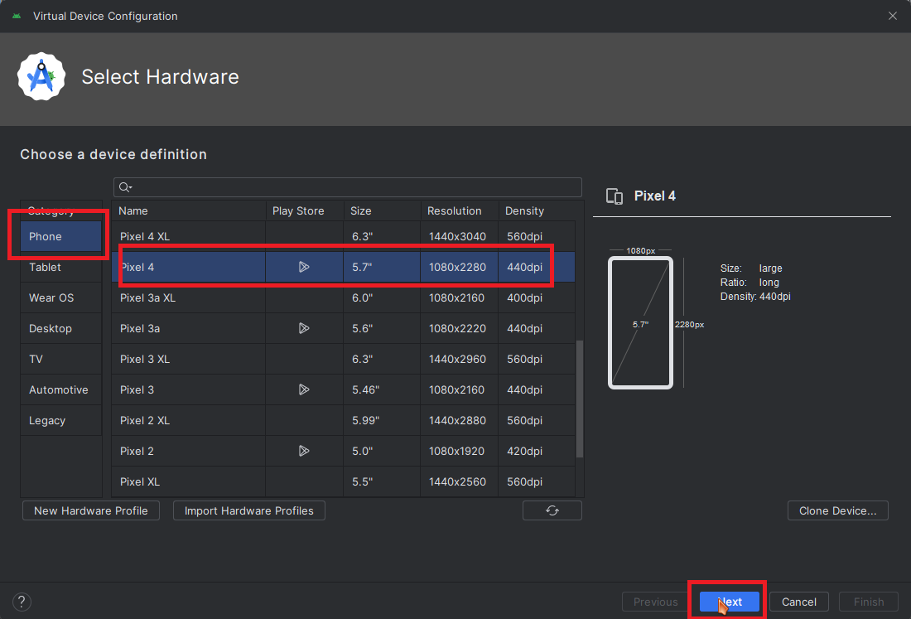Select the TV category
This screenshot has height=619, width=911.
61,359
